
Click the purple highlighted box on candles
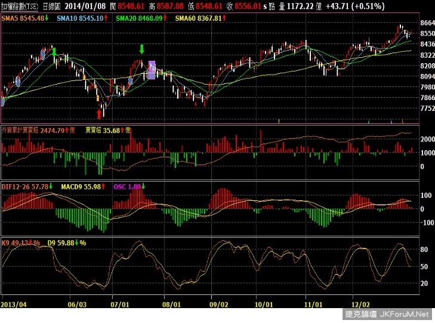click(x=151, y=70)
